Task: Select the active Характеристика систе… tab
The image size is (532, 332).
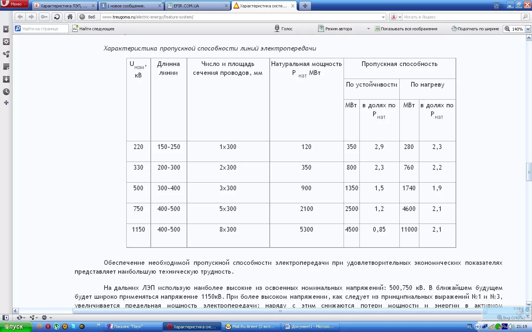Action: pos(264,6)
